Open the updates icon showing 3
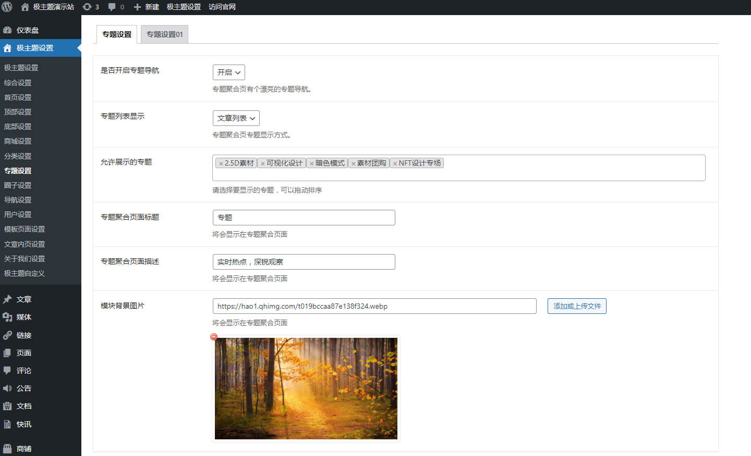The image size is (751, 456). (87, 7)
